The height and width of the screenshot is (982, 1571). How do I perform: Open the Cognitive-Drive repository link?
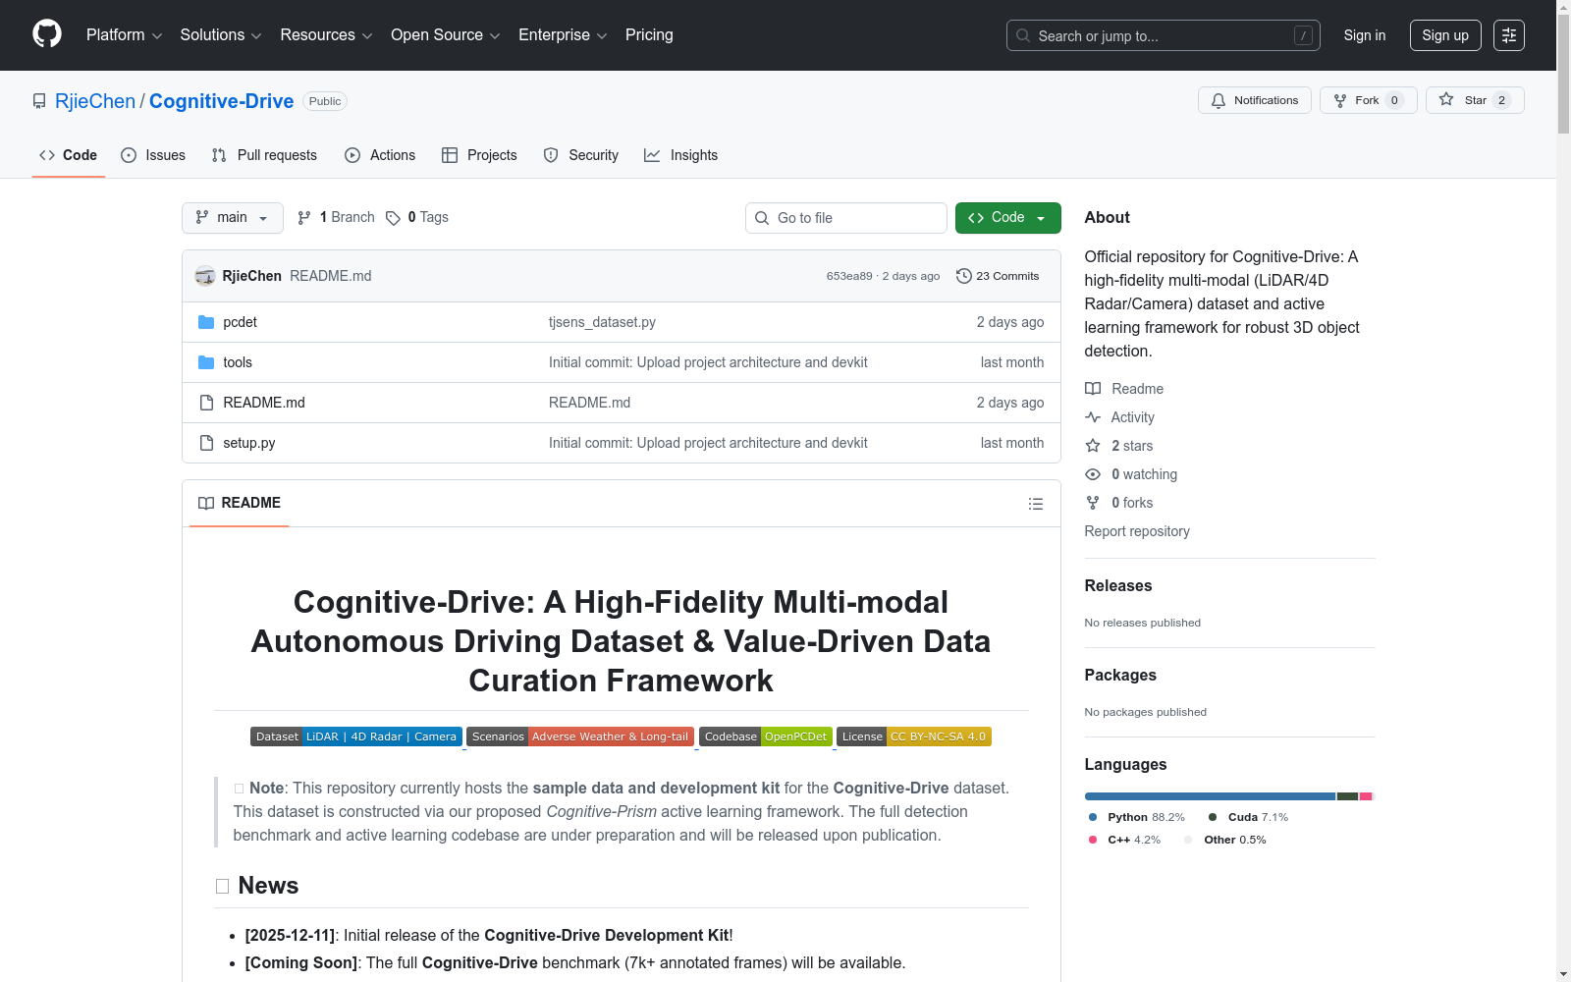tap(221, 101)
